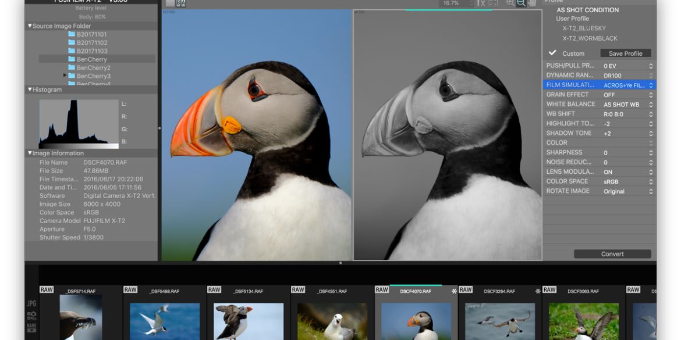Open the Color Space dropdown set to sRGB
Image resolution: width=681 pixels, height=340 pixels.
[x=628, y=182]
